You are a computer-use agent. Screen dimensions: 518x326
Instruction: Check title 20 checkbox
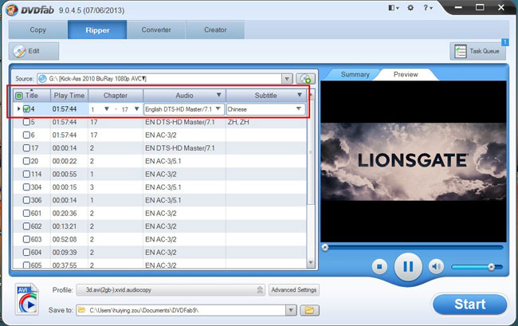click(x=26, y=161)
